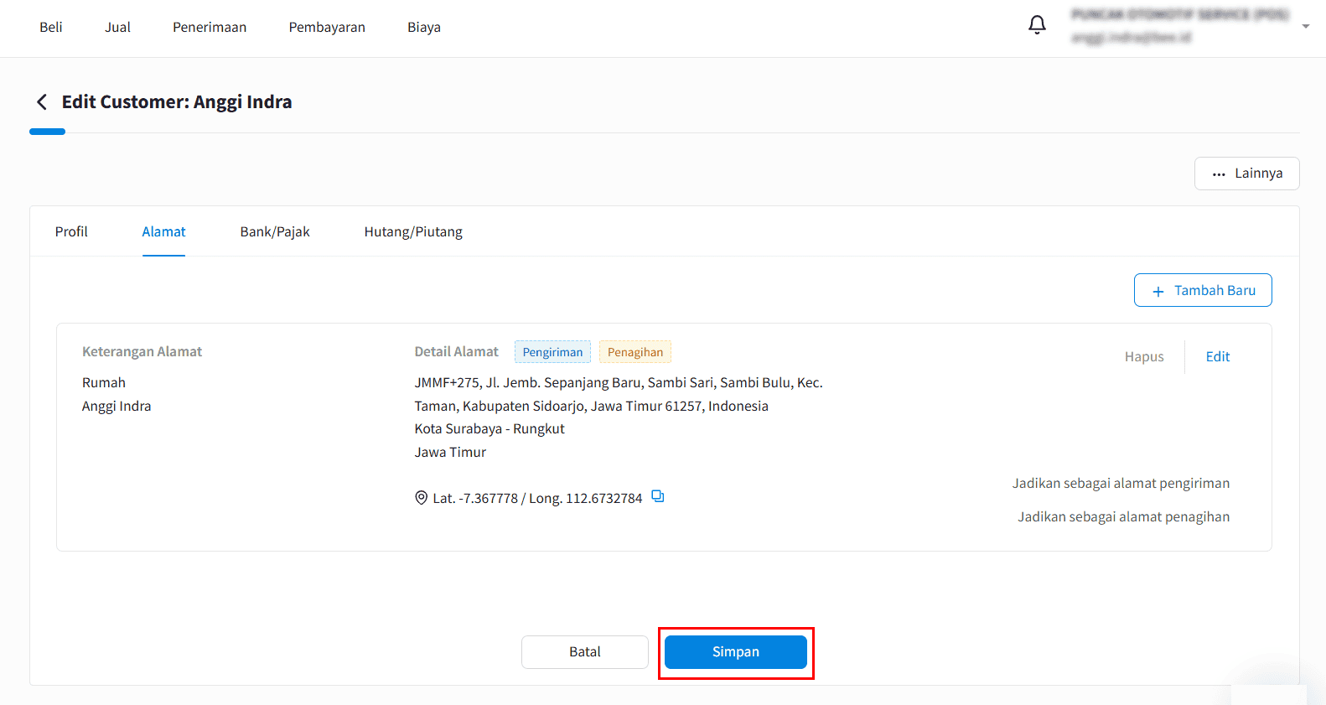
Task: Click the 'Detail Alamat' column header
Action: pyautogui.click(x=456, y=351)
